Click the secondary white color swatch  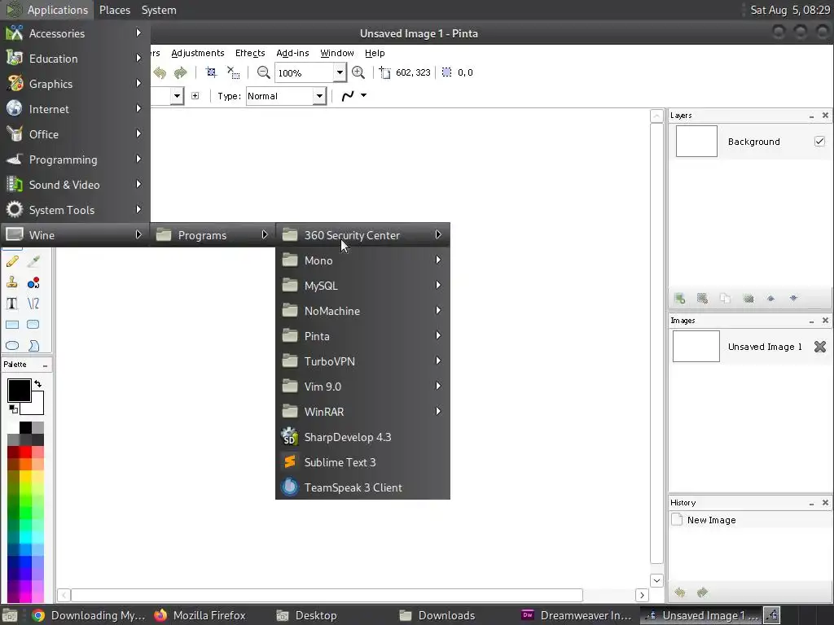pos(36,407)
